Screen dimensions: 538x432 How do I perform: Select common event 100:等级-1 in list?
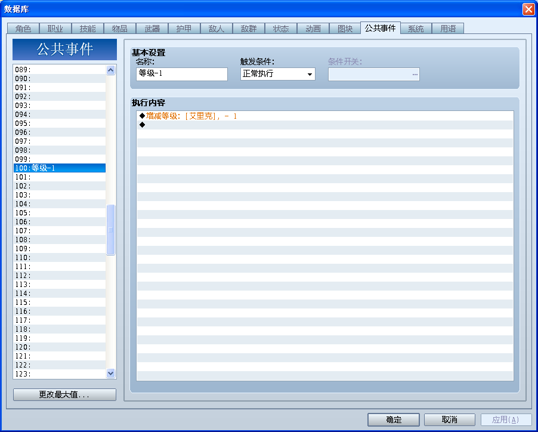[60, 168]
